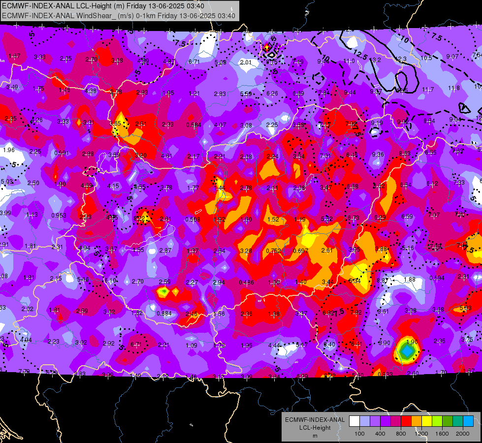This screenshot has width=482, height=443.
Task: Click the yellow legend swatch after 1200
Action: click(427, 421)
